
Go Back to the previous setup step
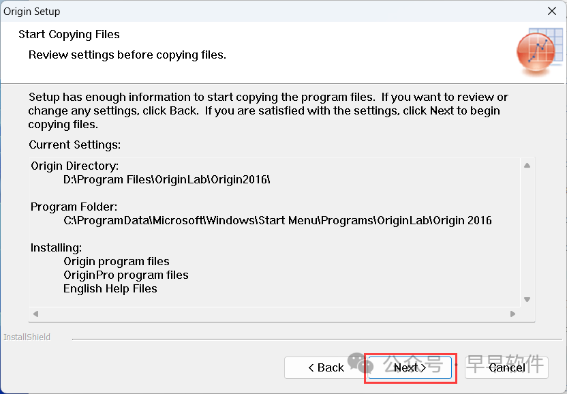click(x=324, y=367)
